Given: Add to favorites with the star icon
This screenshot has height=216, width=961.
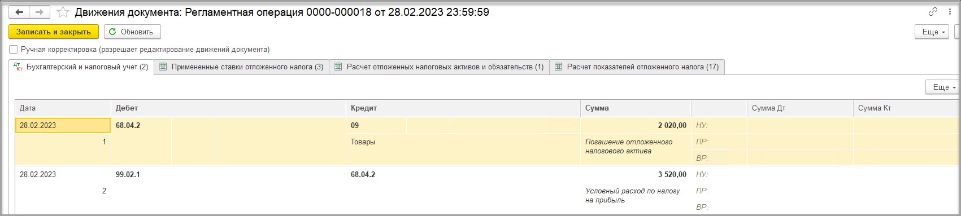Looking at the screenshot, I should [63, 12].
